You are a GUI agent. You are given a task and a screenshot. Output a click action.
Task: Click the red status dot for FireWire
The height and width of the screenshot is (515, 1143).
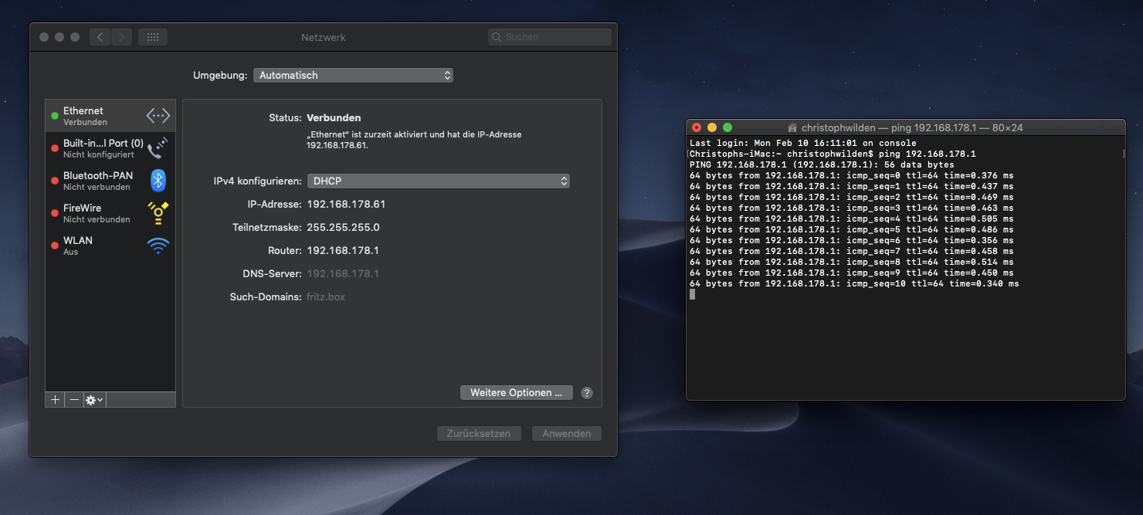point(55,213)
